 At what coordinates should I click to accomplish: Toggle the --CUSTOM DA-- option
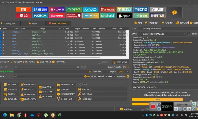(59, 62)
